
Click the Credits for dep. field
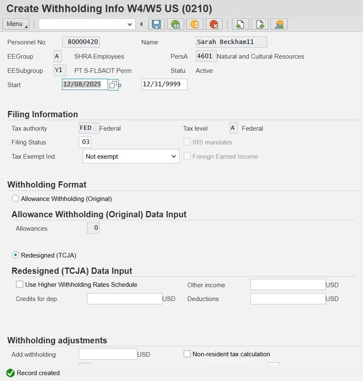click(x=125, y=299)
